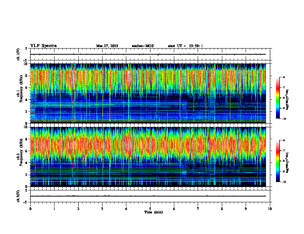Screen dimensions: 304x234
Task: Click the "10" kHz tick of ch.1 spectrogram
Action: click(x=26, y=64)
